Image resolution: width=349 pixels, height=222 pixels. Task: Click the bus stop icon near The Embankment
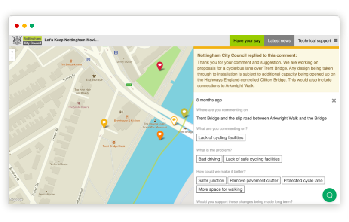(89, 59)
